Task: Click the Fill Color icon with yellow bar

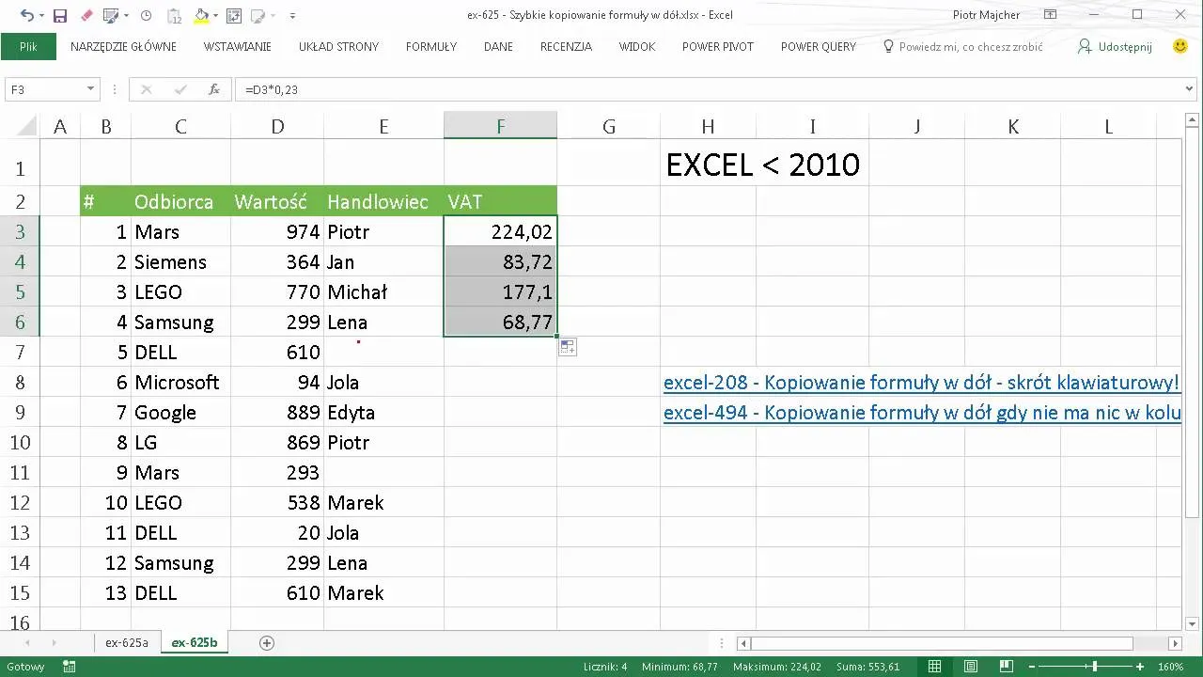Action: coord(202,15)
